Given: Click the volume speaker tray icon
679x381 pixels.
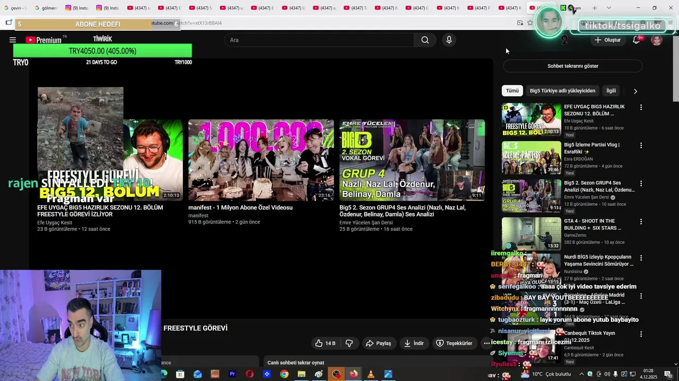Looking at the screenshot, I should point(607,374).
